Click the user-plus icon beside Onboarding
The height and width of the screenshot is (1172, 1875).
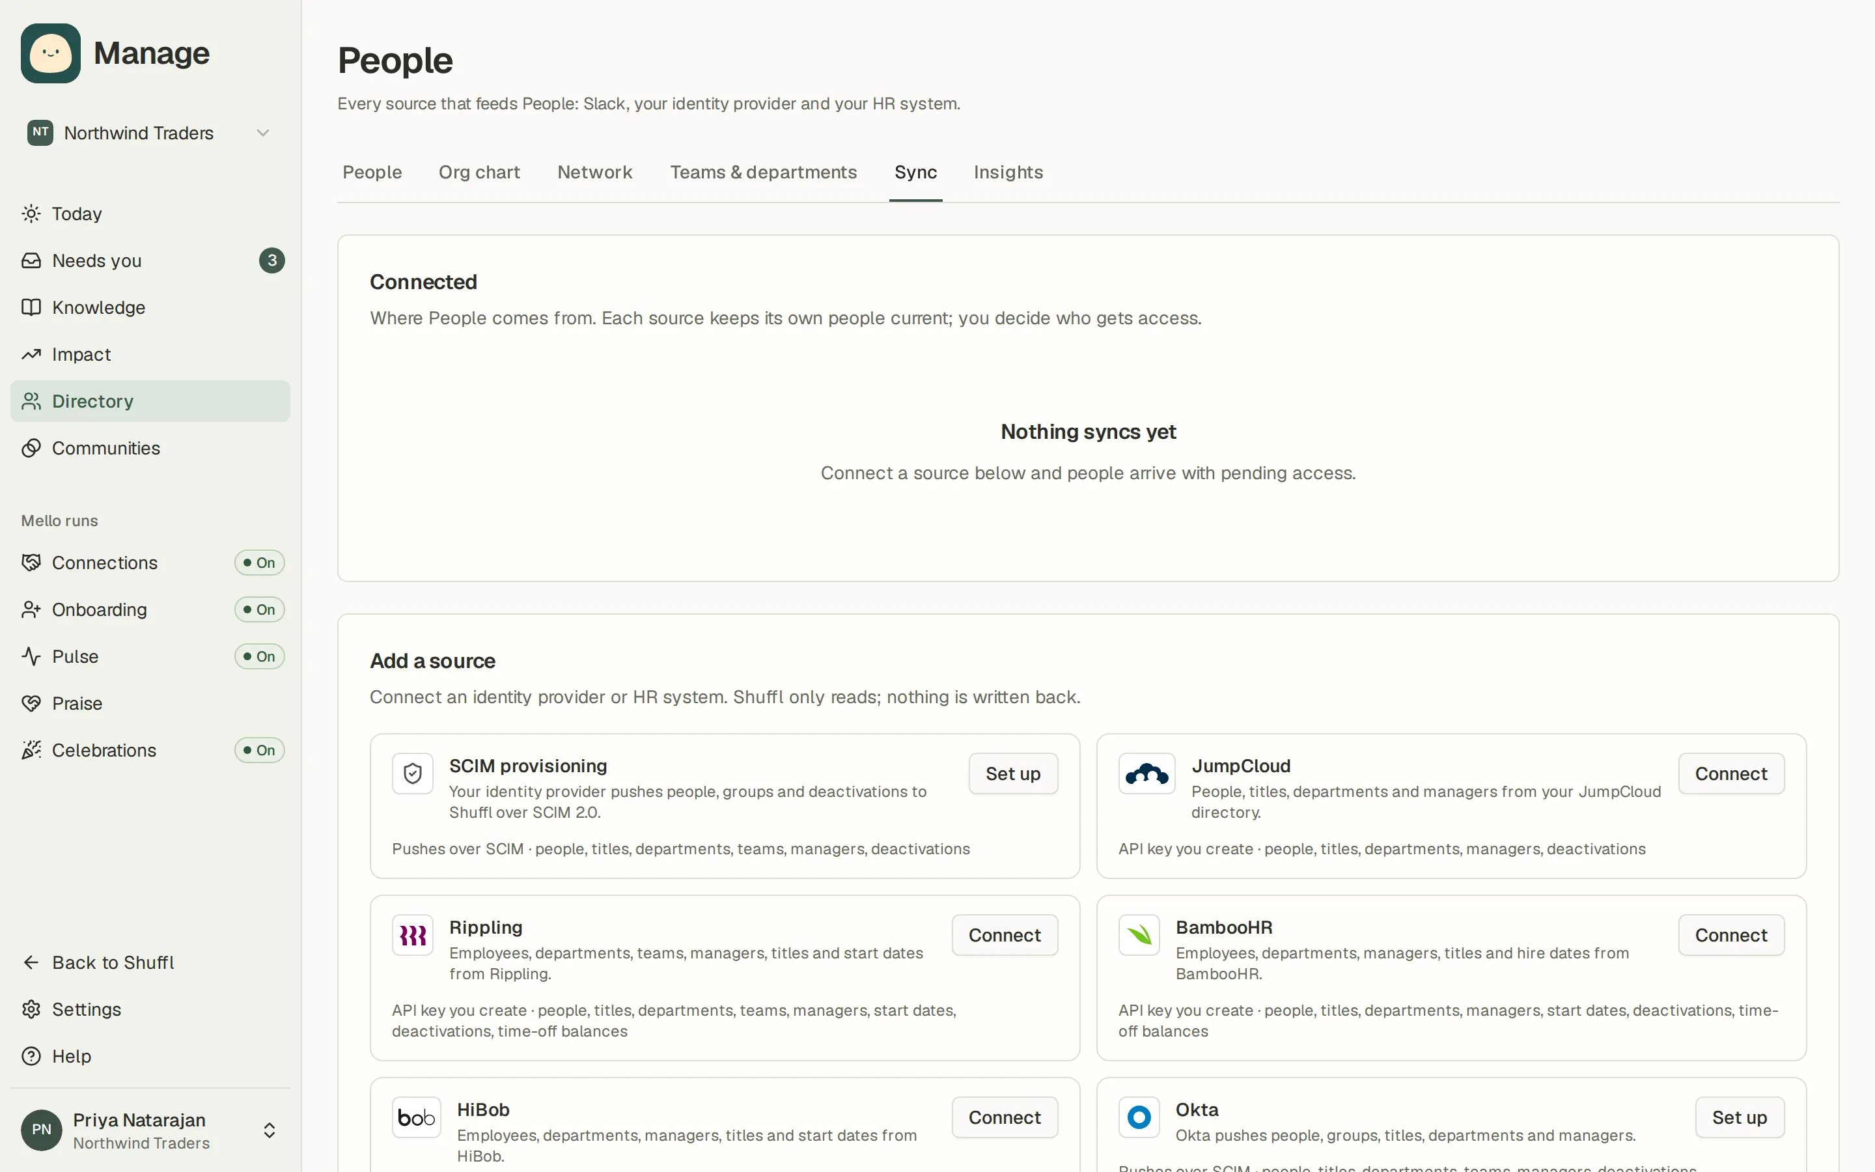click(x=31, y=610)
